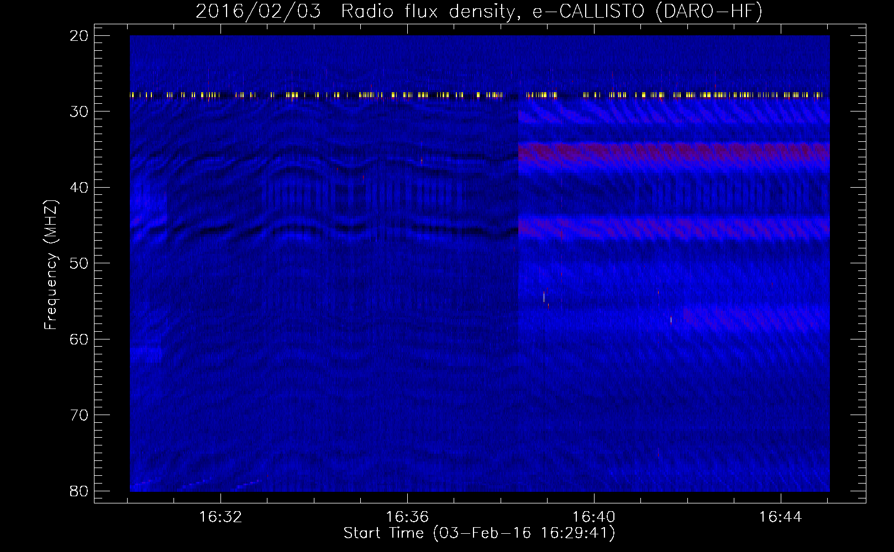This screenshot has width=894, height=552.
Task: Click the 16:44 time tick label
Action: (x=780, y=517)
